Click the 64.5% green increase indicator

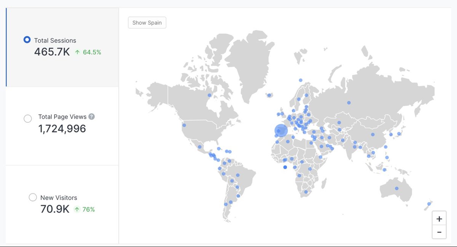tap(88, 52)
